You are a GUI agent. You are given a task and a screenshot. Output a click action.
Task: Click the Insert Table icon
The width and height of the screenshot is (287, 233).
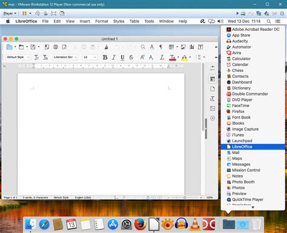click(171, 47)
